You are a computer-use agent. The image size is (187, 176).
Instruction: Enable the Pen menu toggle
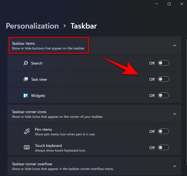163,132
